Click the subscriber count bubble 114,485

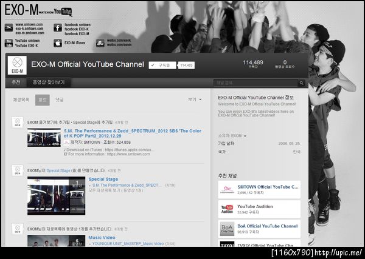coord(187,66)
